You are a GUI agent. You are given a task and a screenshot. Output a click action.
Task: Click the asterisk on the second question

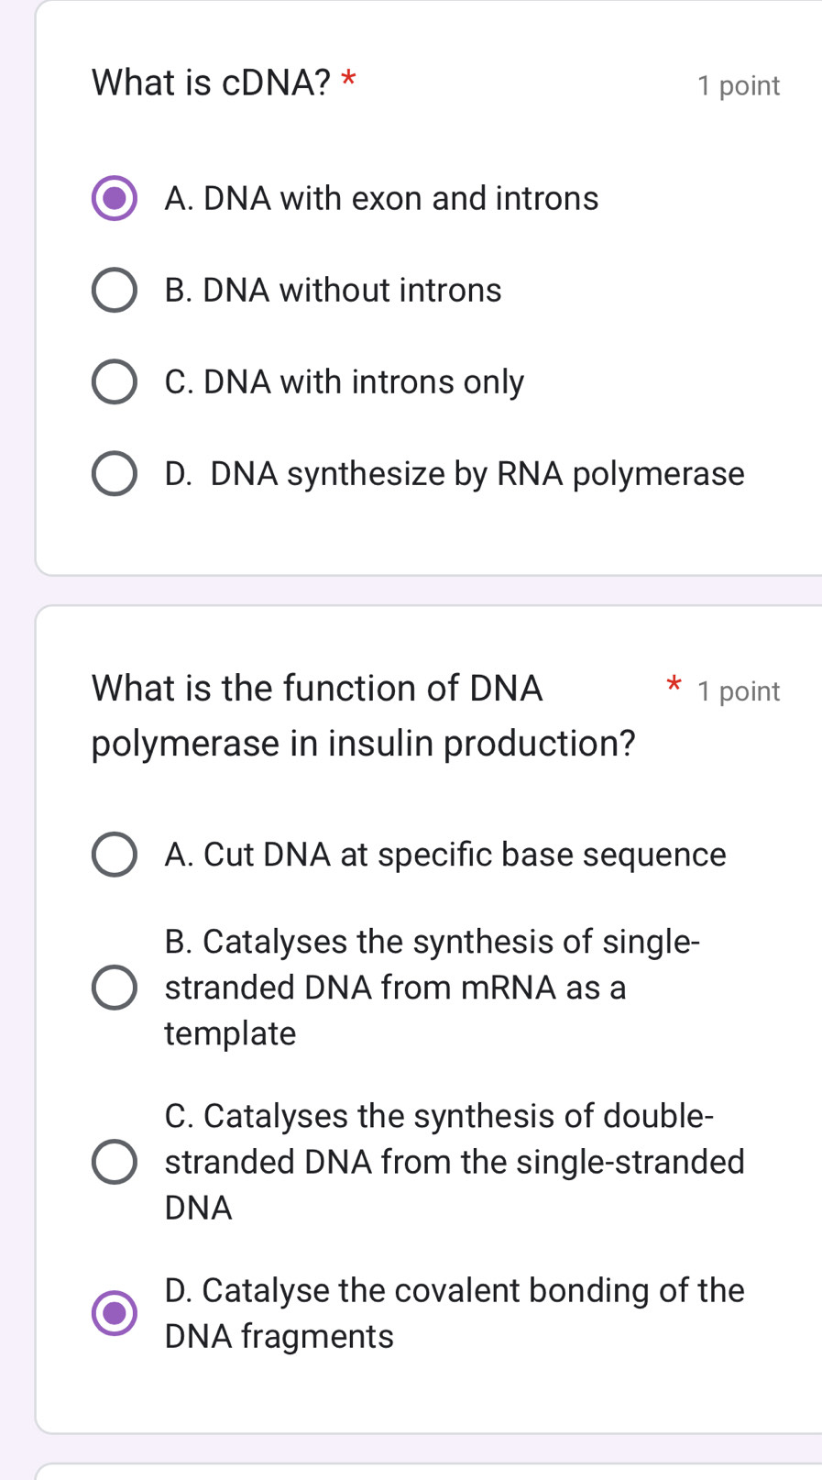674,686
